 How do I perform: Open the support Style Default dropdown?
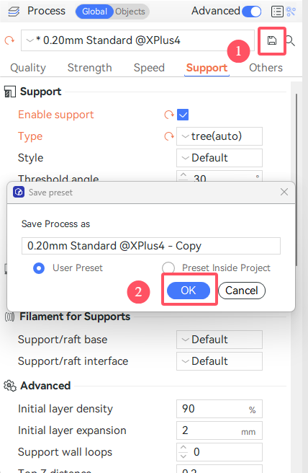219,158
